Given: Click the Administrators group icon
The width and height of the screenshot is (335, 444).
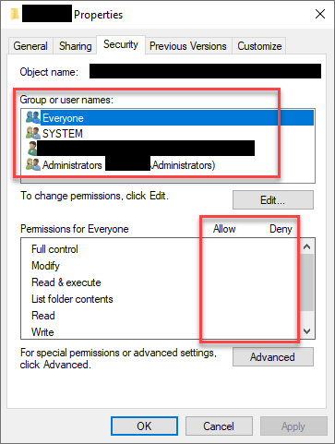Looking at the screenshot, I should (x=33, y=164).
